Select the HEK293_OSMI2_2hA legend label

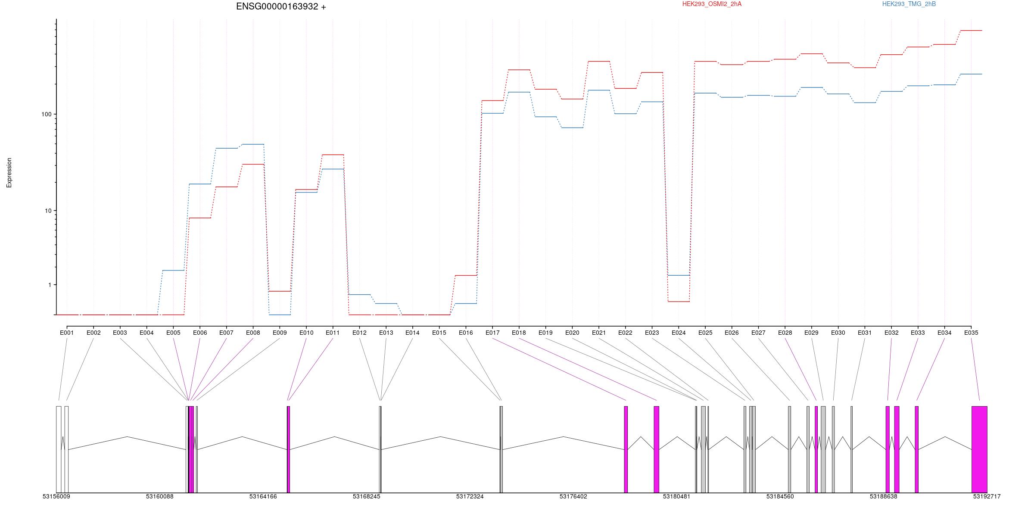click(x=712, y=4)
